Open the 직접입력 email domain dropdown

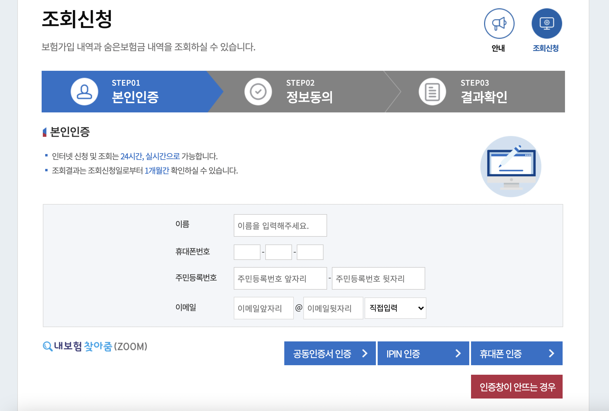coord(395,308)
